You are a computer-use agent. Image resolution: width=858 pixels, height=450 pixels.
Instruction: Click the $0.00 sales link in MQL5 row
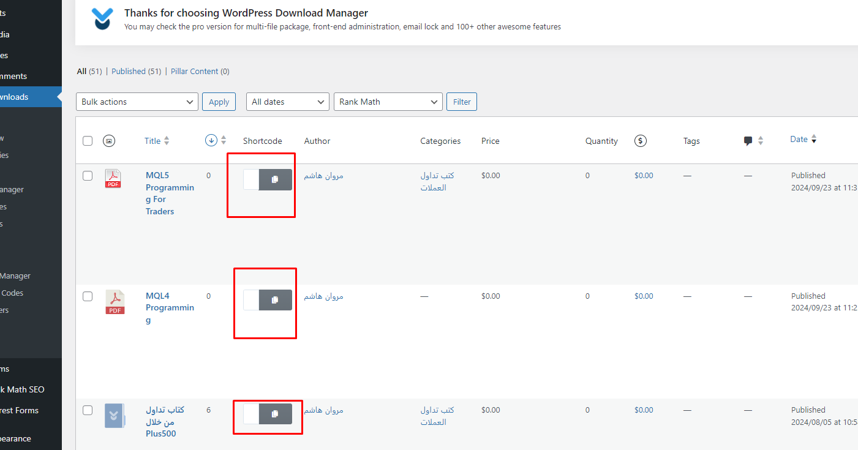pos(644,176)
